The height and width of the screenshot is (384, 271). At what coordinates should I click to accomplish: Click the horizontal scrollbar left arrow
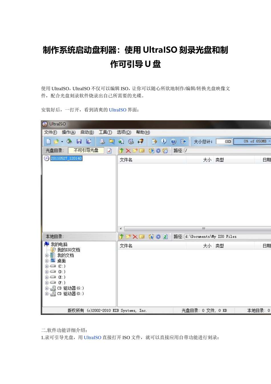(x=121, y=229)
